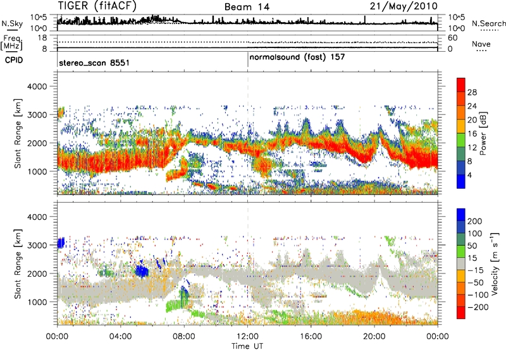Click the 'Power [dB]' color bar label
This screenshot has height=350, width=506.
pyautogui.click(x=483, y=133)
